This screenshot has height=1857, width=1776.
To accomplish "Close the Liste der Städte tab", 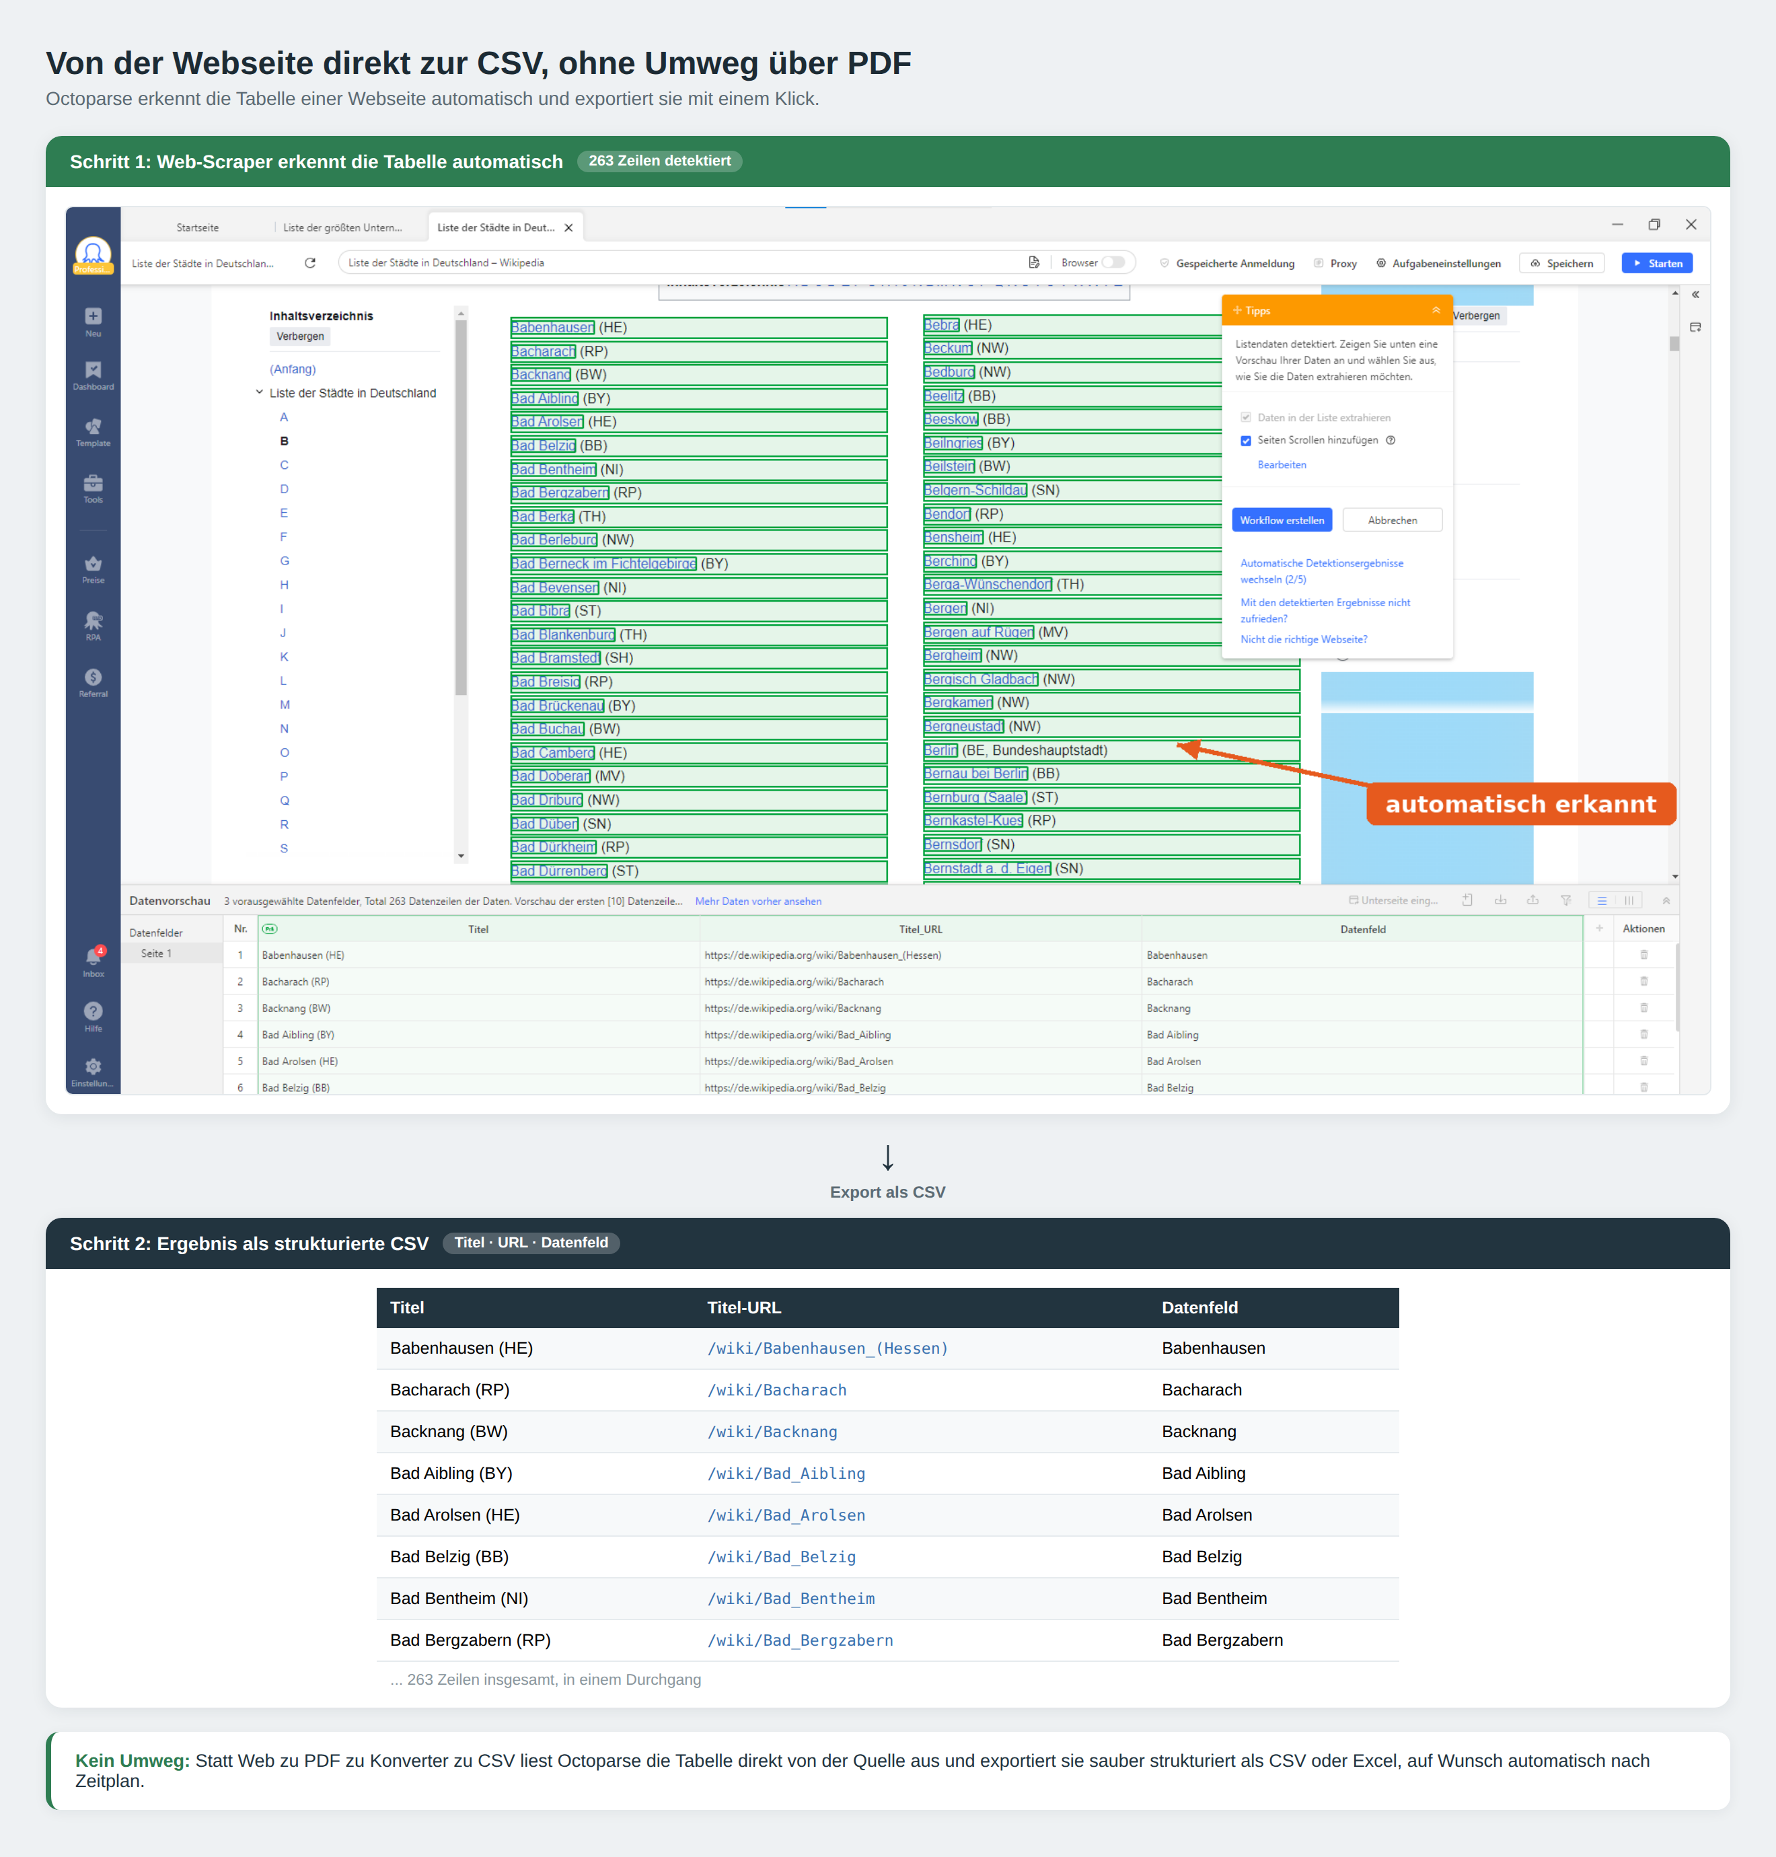I will (x=568, y=228).
